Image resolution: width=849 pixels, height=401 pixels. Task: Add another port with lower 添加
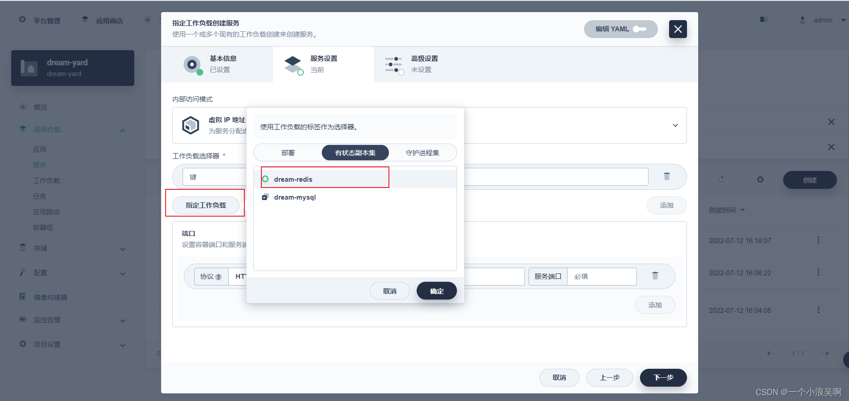[x=655, y=305]
